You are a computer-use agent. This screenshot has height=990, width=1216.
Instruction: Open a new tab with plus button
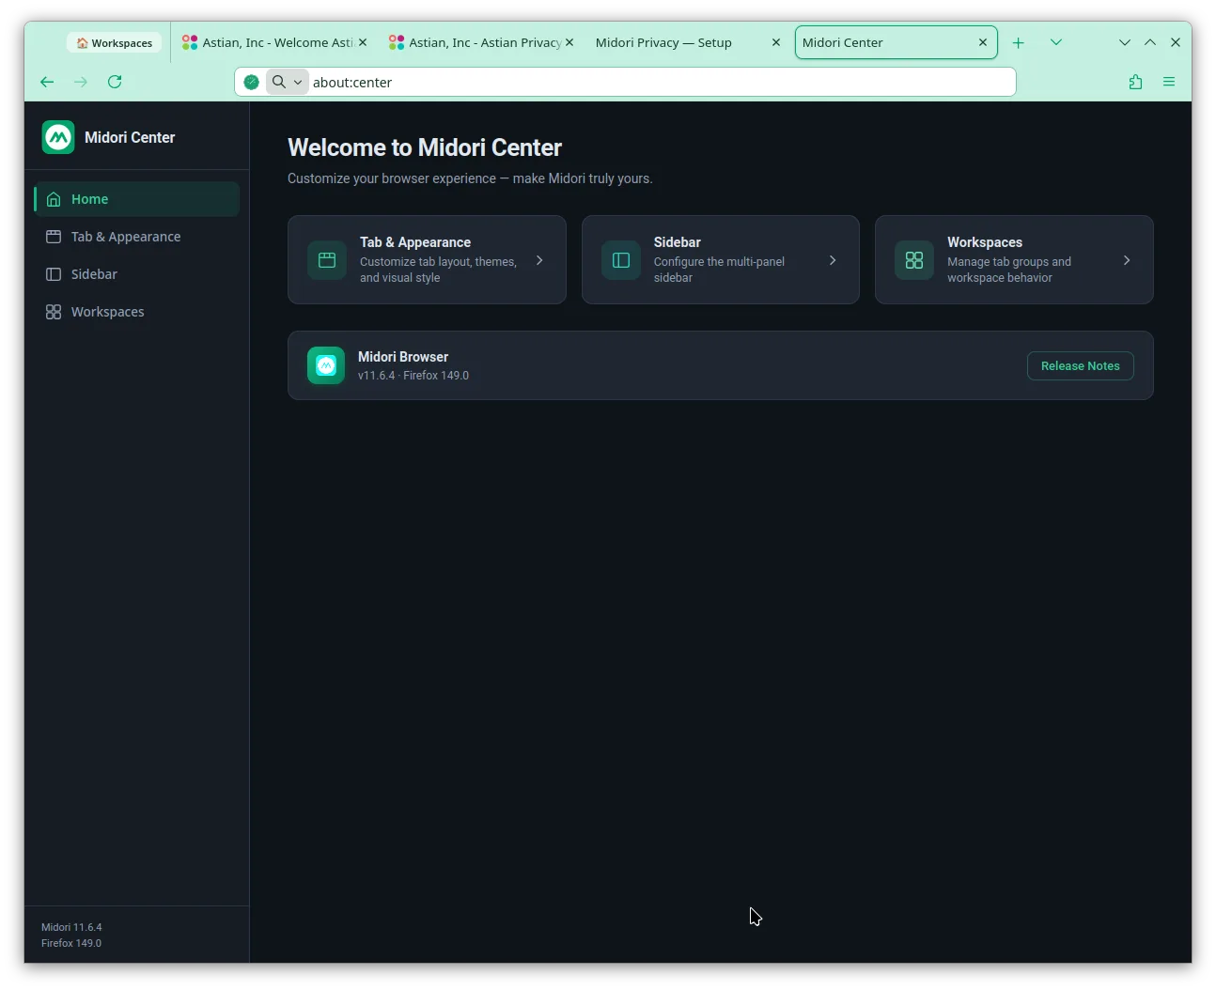click(x=1018, y=42)
